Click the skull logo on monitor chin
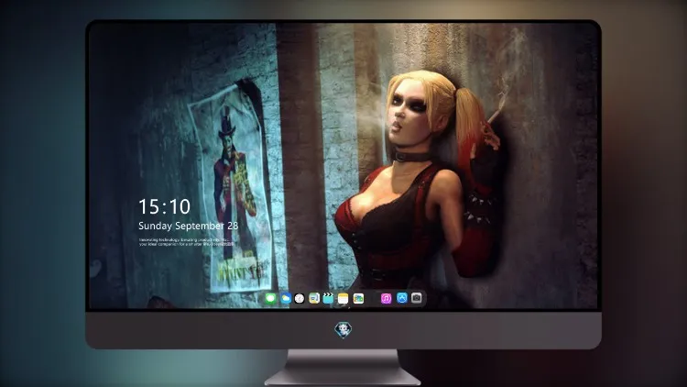The height and width of the screenshot is (387, 687). coord(343,330)
